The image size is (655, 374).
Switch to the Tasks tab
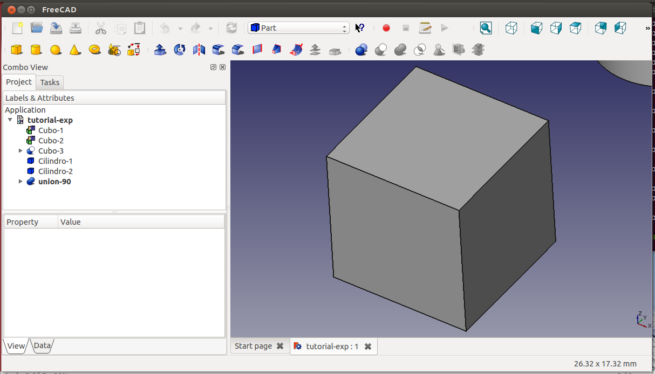click(50, 82)
